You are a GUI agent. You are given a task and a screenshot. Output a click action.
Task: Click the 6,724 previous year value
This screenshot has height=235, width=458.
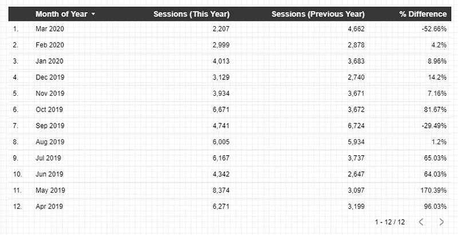click(x=356, y=125)
